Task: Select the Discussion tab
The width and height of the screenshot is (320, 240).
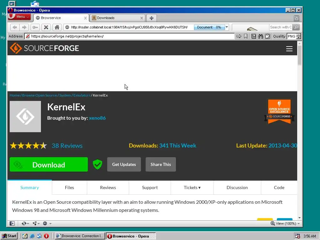Action: (237, 187)
